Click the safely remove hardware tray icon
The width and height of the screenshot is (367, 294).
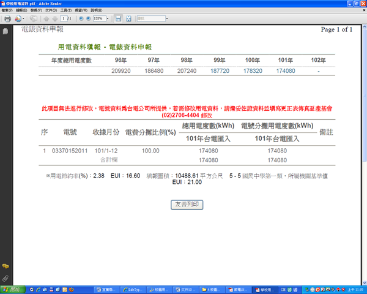(x=307, y=290)
